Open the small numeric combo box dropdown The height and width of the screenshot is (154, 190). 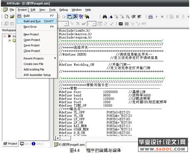[94, 24]
